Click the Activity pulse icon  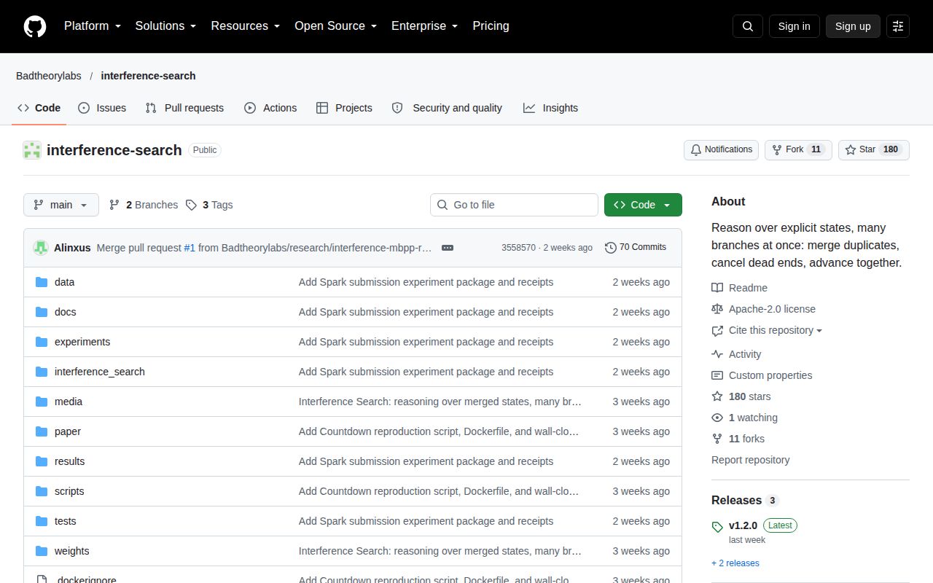click(717, 354)
